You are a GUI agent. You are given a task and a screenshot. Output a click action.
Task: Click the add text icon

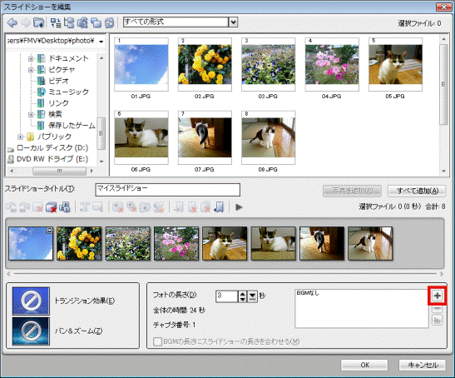coord(84,207)
